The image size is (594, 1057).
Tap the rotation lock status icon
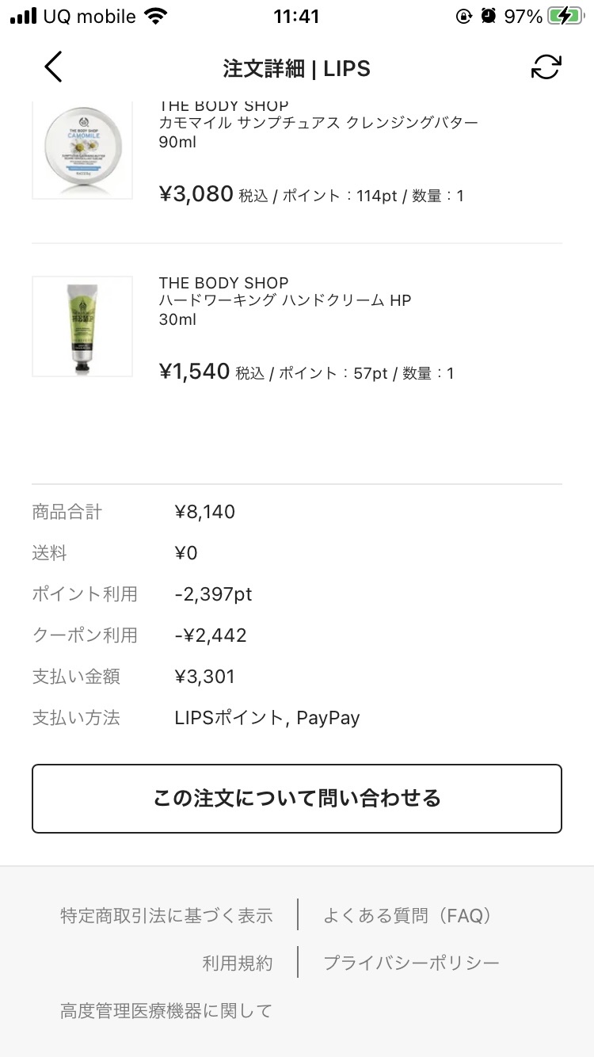point(464,17)
